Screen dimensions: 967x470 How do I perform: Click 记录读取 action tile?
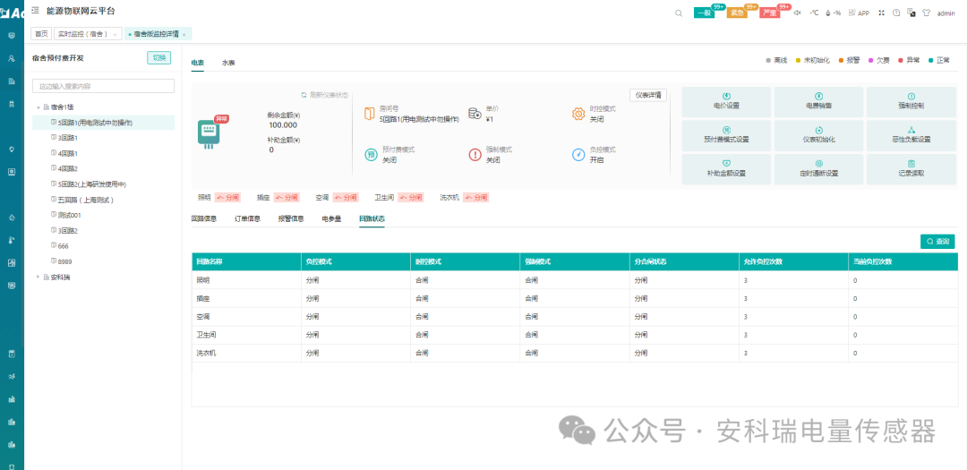click(x=911, y=169)
